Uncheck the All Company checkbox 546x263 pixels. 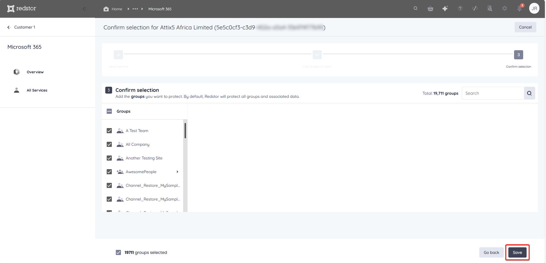pos(109,144)
